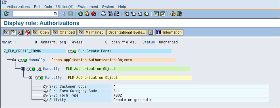Click the Status: Unchanged text
Screen dimensions: 280x108
tap(160, 43)
